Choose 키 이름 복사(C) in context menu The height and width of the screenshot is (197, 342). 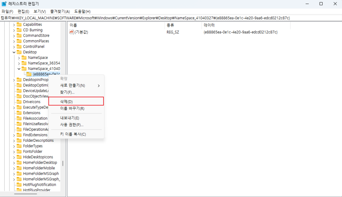click(76, 134)
